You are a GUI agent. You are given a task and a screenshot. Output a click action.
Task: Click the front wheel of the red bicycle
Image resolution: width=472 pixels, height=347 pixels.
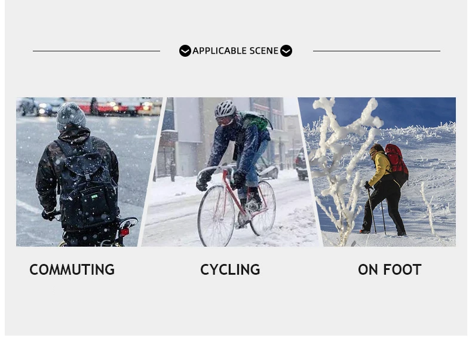point(216,216)
